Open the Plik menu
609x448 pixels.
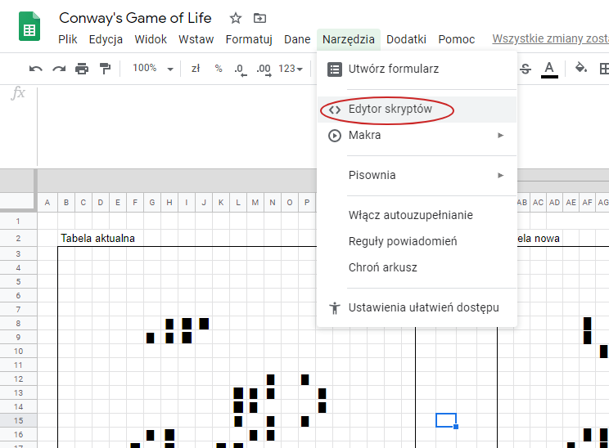(68, 39)
